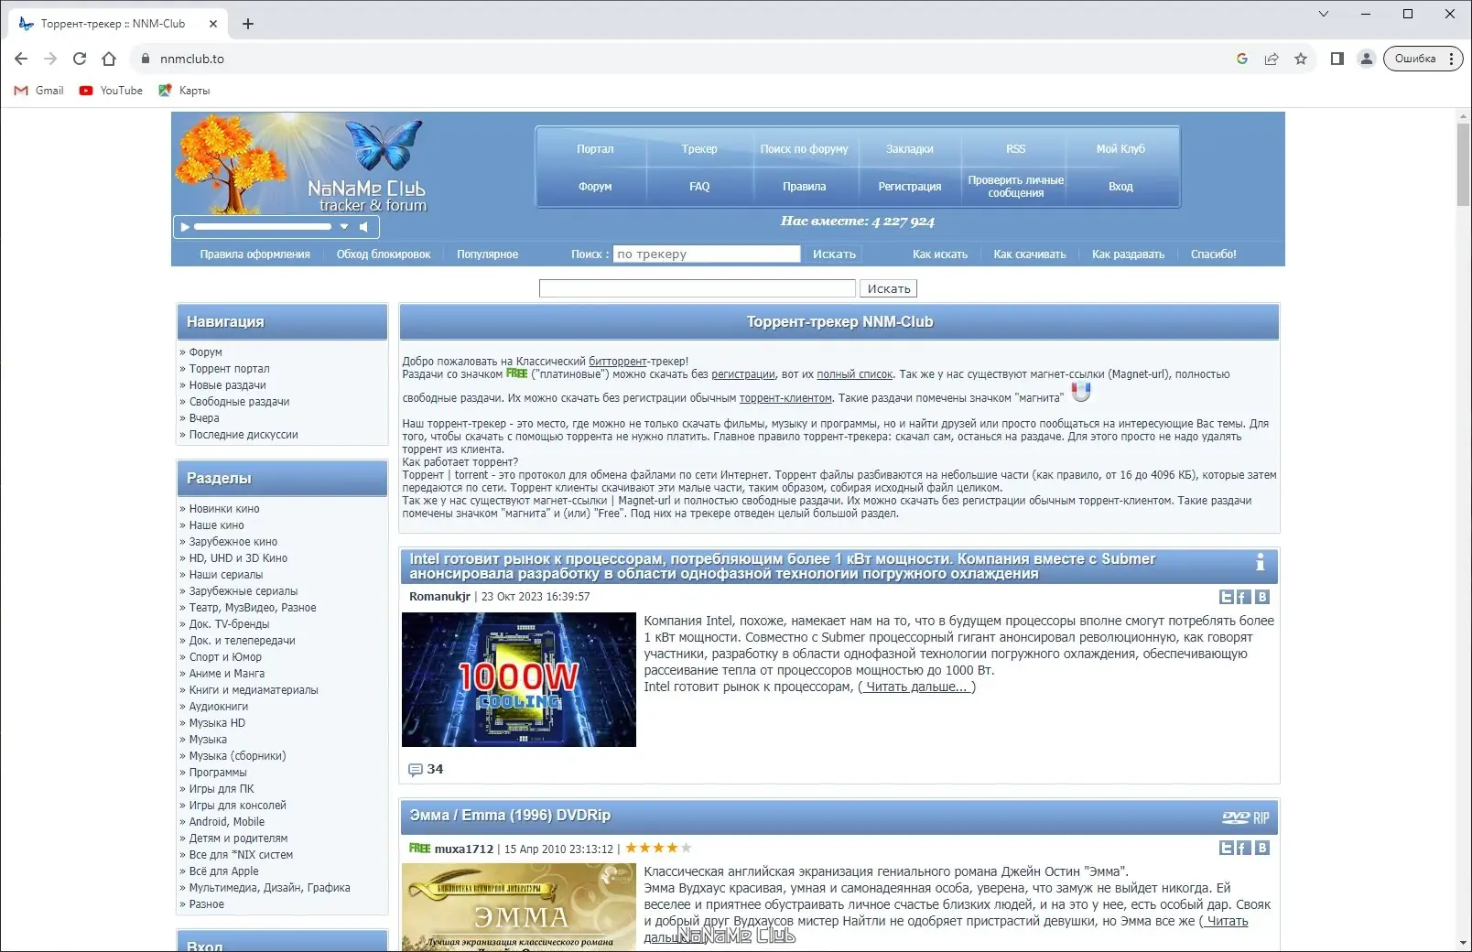The image size is (1472, 952).
Task: Share this page from the address bar
Action: tap(1272, 59)
